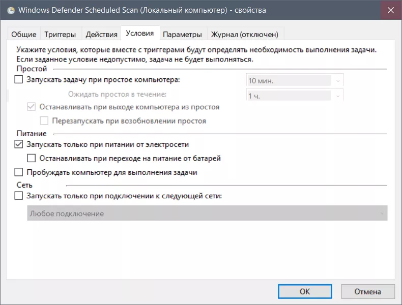Confirm with the OK button
Image resolution: width=402 pixels, height=305 pixels.
pos(305,291)
